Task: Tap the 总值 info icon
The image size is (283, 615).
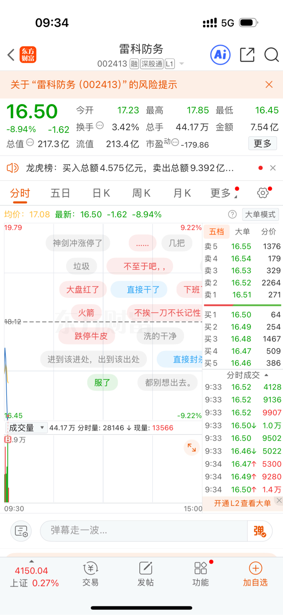Action: point(30,142)
